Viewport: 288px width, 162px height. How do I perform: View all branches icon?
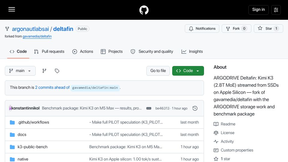click(44, 71)
